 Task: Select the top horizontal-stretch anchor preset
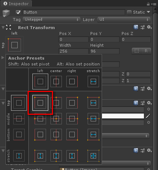click(93, 103)
